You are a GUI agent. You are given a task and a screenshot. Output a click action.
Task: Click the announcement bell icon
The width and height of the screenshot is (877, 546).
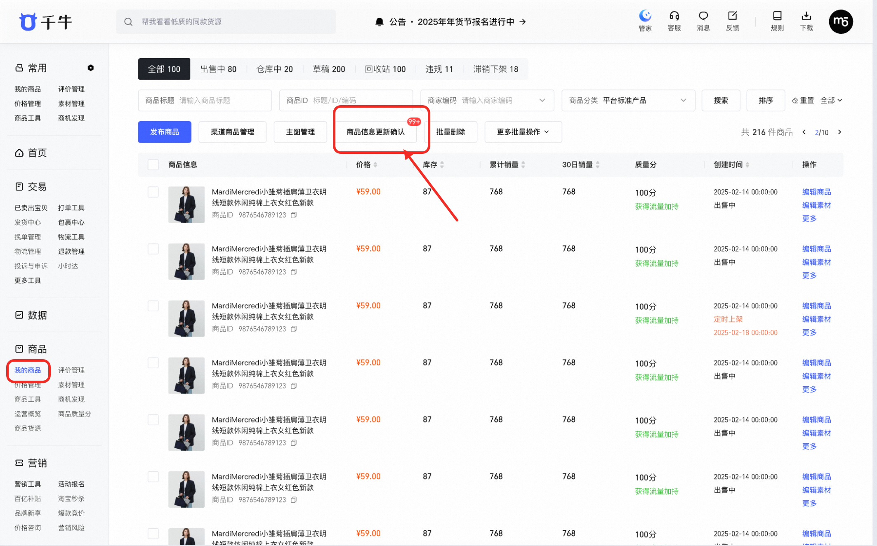[380, 22]
